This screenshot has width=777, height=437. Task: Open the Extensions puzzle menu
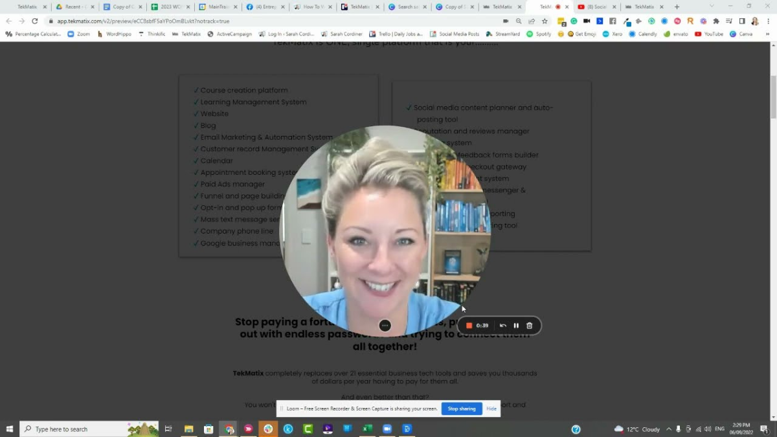point(716,21)
